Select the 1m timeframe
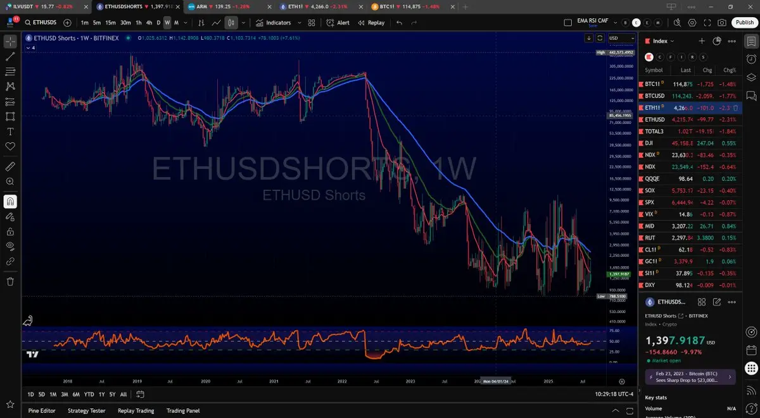The height and width of the screenshot is (418, 760). pos(84,23)
